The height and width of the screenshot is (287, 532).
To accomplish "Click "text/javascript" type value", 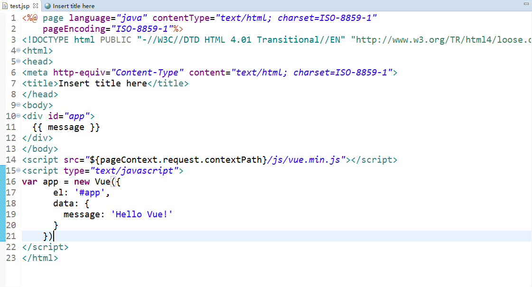I will pos(134,171).
